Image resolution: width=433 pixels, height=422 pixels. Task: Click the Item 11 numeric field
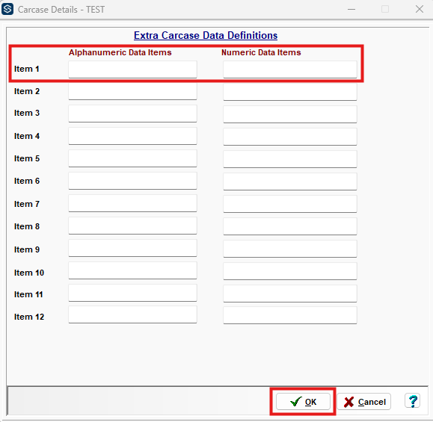[290, 294]
